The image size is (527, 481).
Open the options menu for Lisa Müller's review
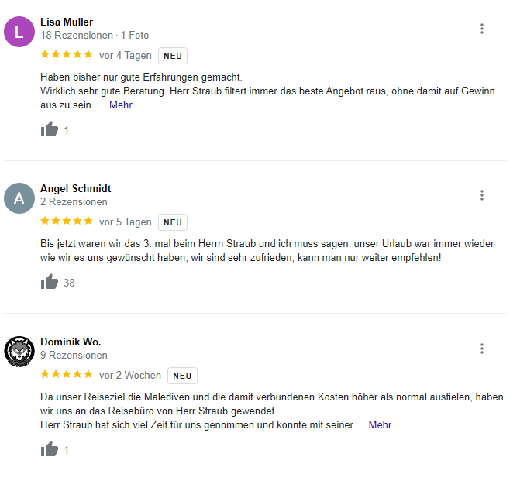pos(481,29)
